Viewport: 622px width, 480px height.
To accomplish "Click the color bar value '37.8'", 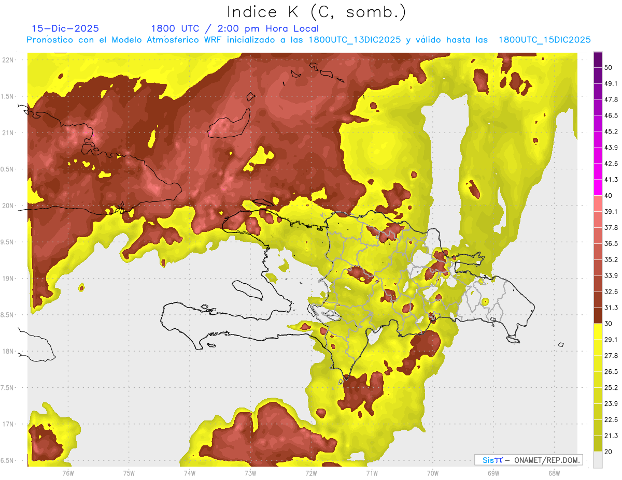I will [611, 227].
